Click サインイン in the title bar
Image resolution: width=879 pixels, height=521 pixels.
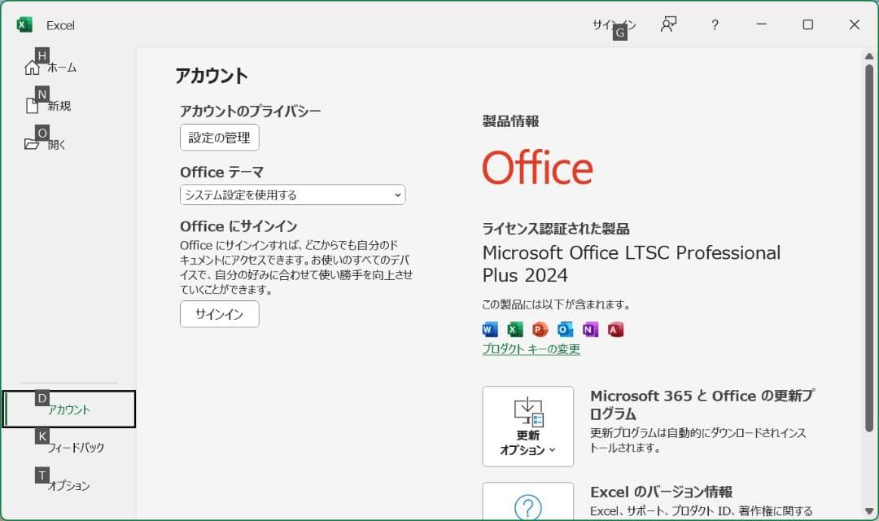pyautogui.click(x=614, y=24)
